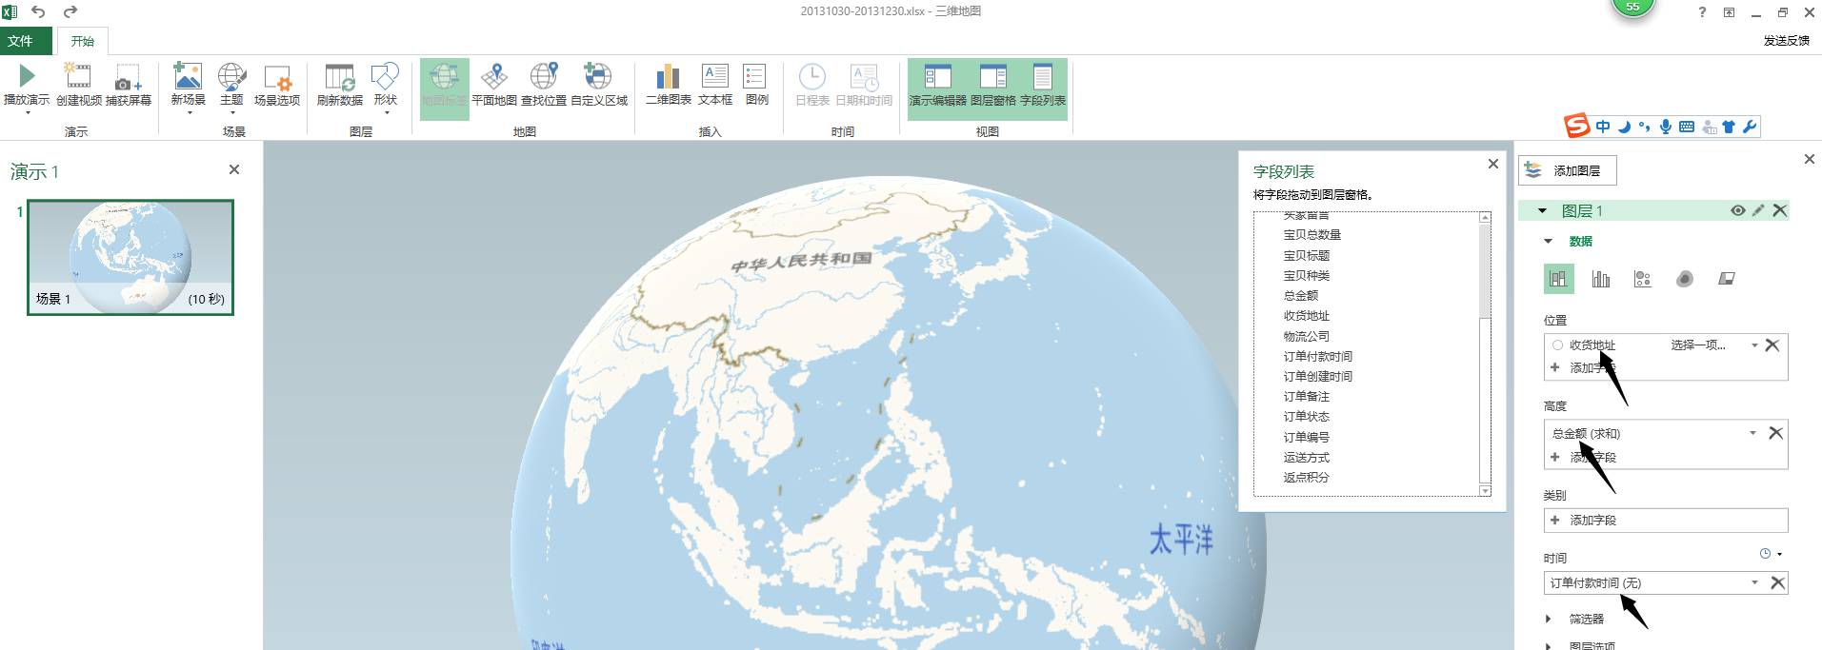Click 添加字段 under 类别
Screen dimensions: 1822x650
tap(1666, 520)
